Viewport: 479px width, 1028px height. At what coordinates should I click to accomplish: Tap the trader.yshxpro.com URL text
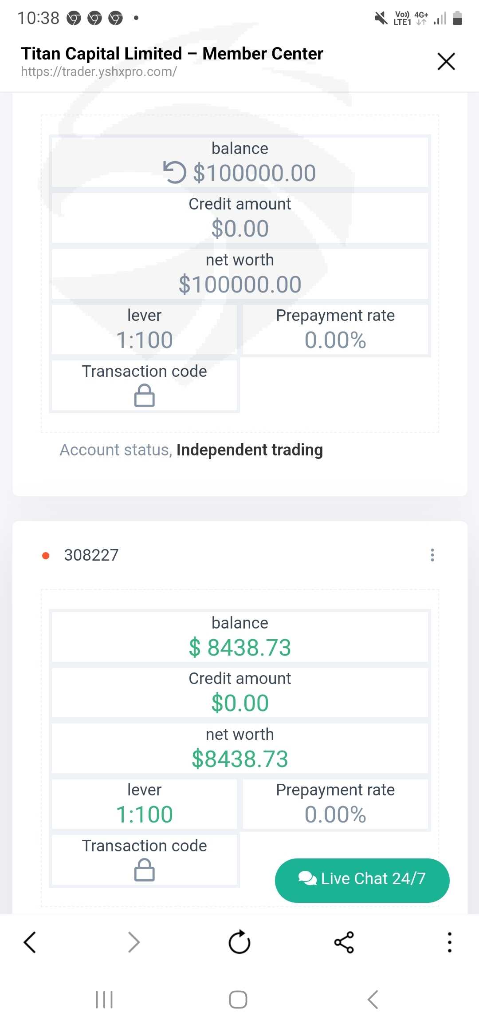coord(99,71)
